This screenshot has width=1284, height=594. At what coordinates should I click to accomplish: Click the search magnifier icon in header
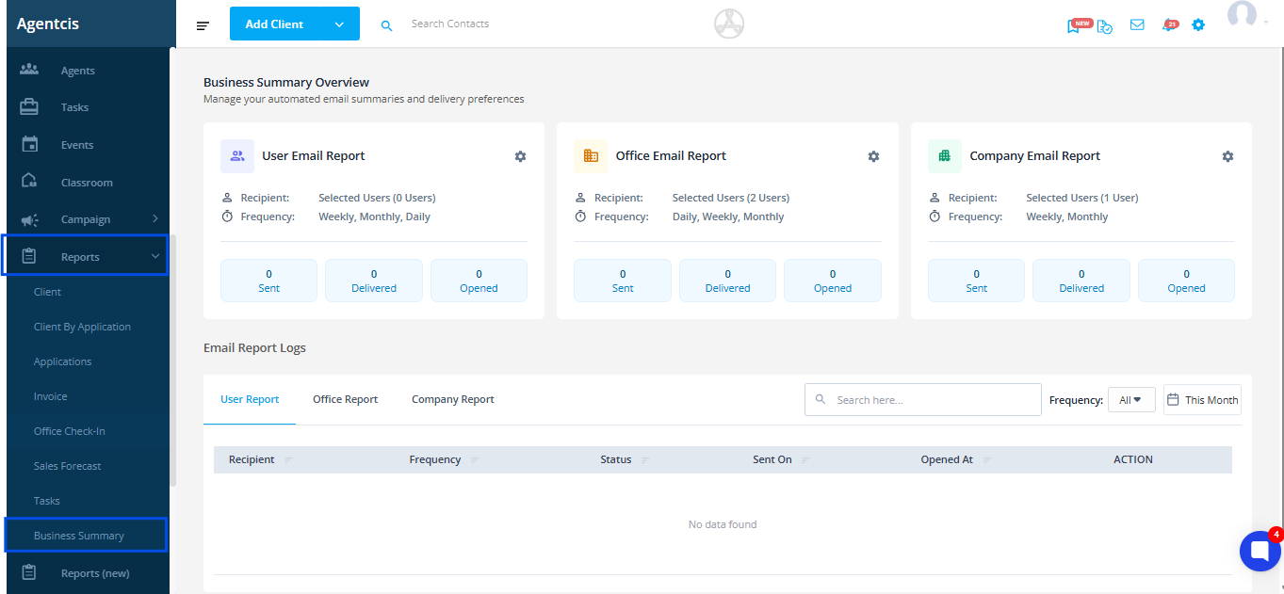click(x=386, y=25)
